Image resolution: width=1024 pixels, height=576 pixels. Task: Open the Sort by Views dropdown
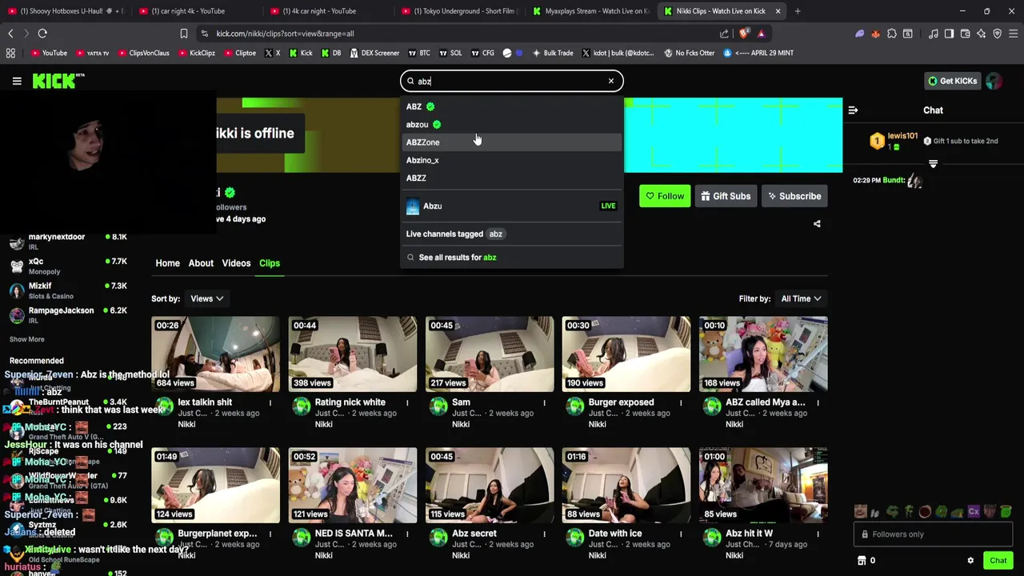(x=206, y=298)
